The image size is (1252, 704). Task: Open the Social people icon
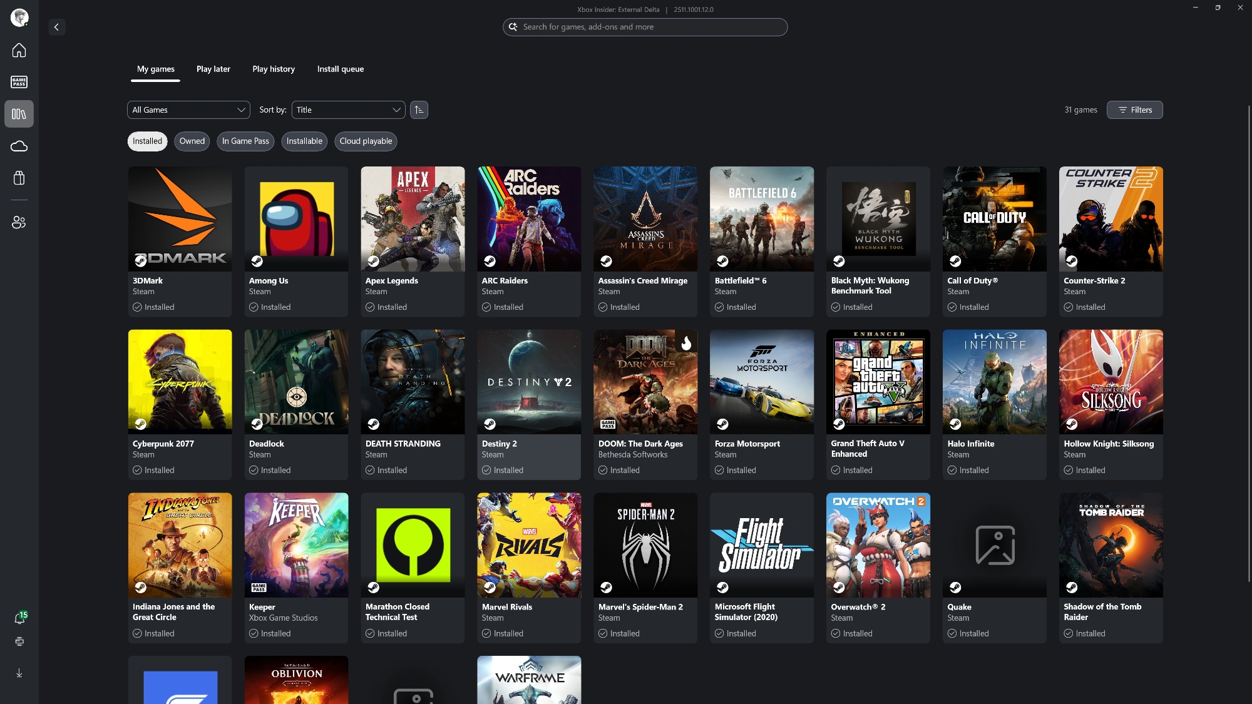point(19,222)
